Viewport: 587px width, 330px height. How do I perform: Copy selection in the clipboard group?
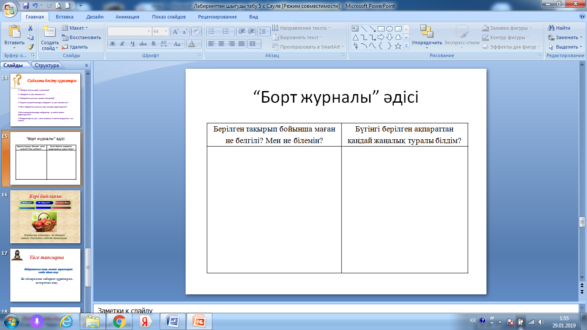pos(31,37)
